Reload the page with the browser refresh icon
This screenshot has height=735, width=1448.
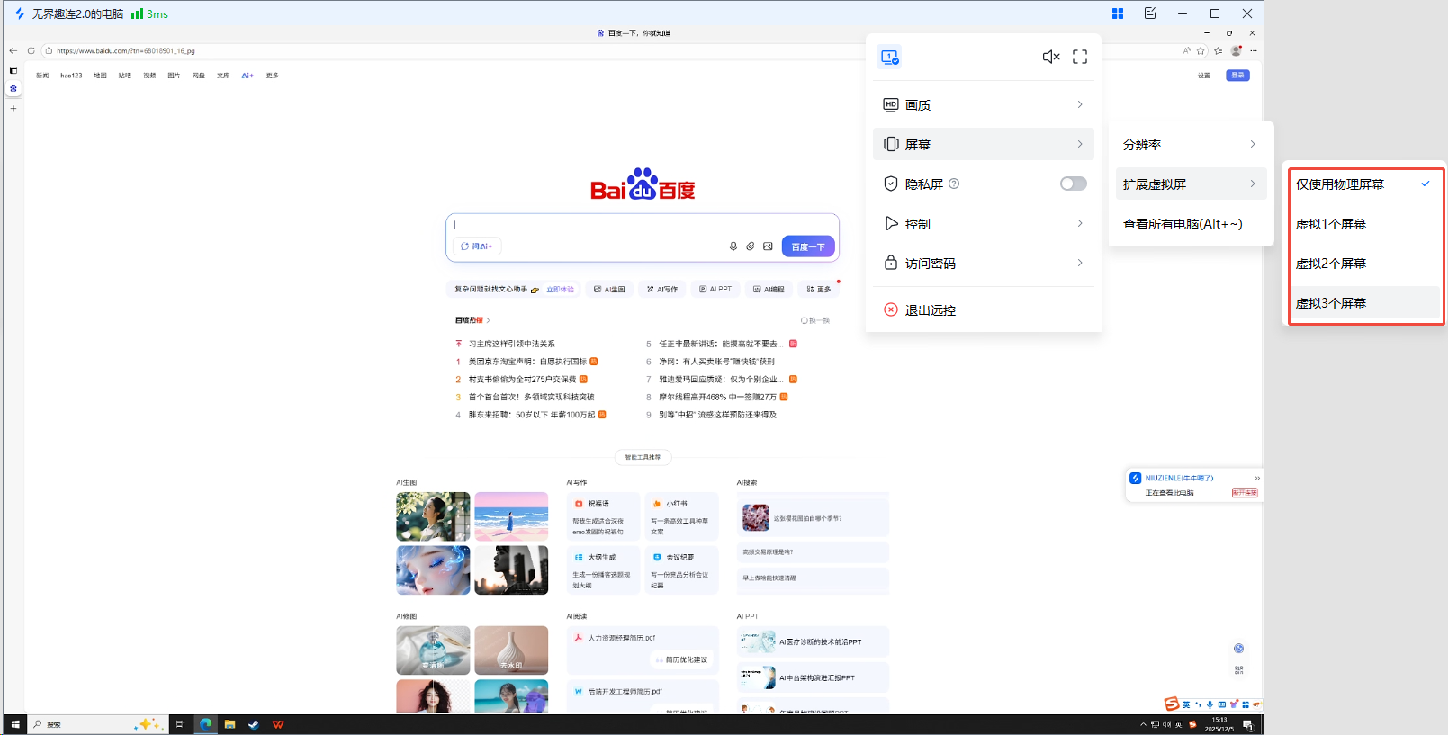tap(31, 50)
